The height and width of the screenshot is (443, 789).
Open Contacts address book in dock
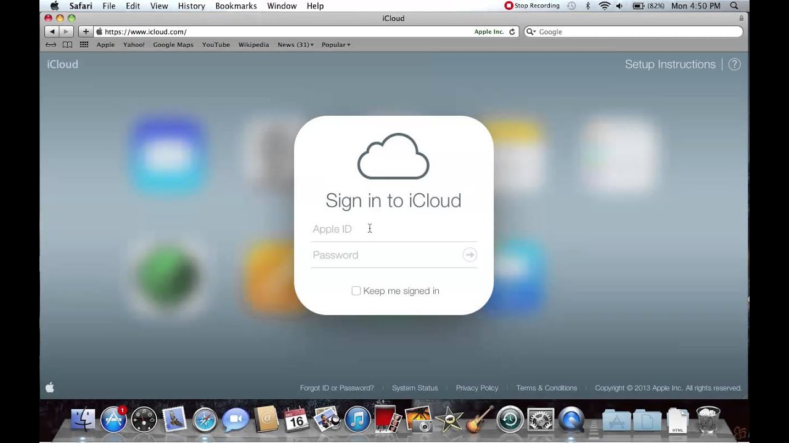click(x=266, y=420)
